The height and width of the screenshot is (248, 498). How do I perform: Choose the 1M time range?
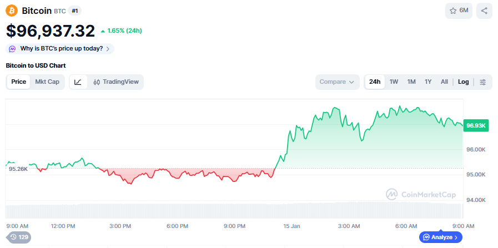[411, 82]
